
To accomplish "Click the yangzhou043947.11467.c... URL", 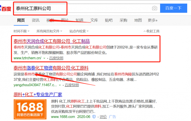I will [35, 85].
